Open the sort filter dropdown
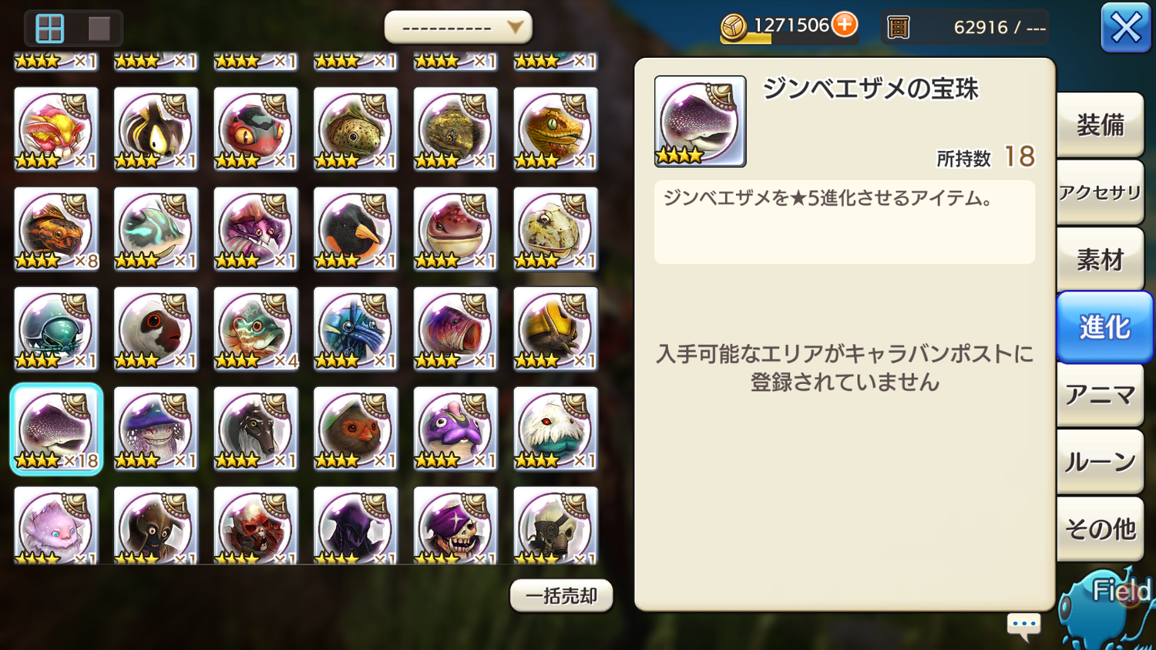Viewport: 1156px width, 650px height. 459,28
